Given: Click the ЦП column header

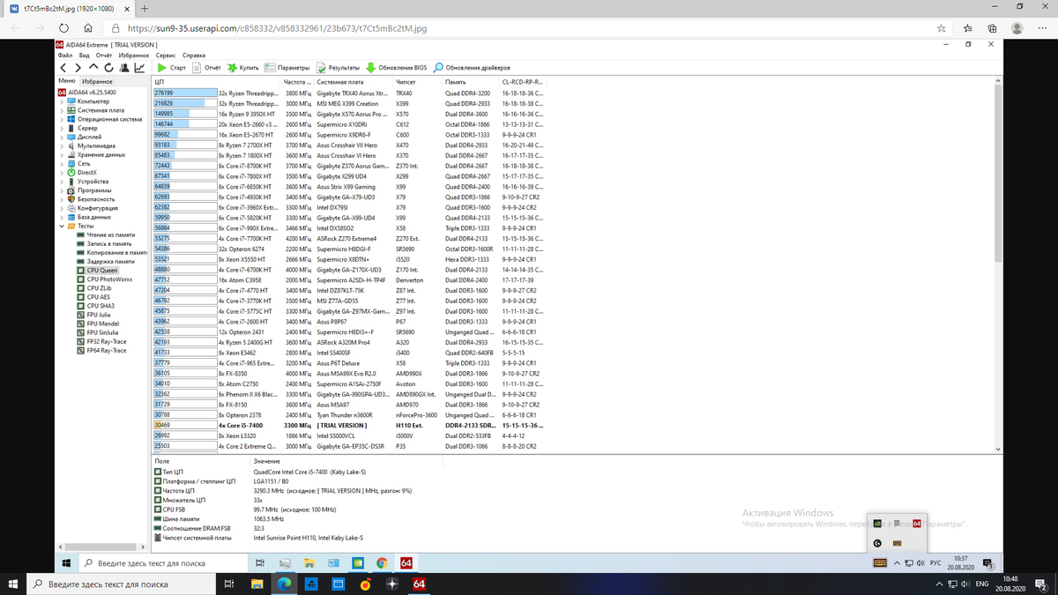Looking at the screenshot, I should pos(216,82).
